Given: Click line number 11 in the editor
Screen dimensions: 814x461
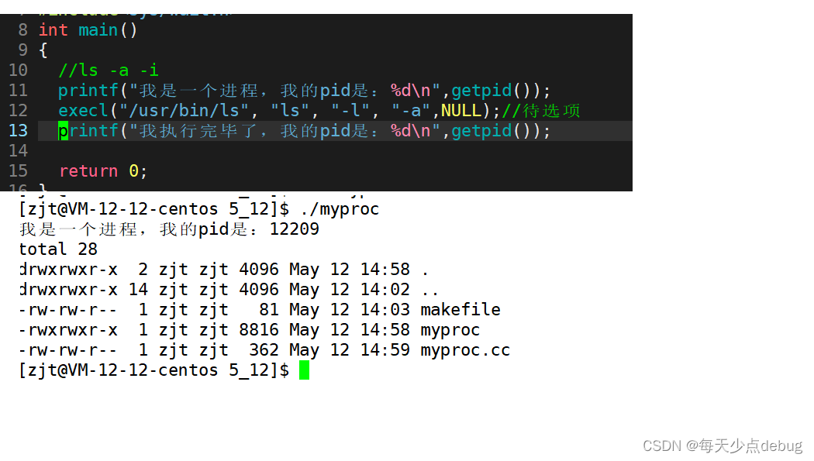Looking at the screenshot, I should [x=18, y=91].
